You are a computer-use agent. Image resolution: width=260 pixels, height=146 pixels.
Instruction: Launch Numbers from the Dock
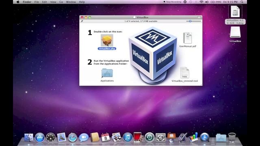(193, 137)
